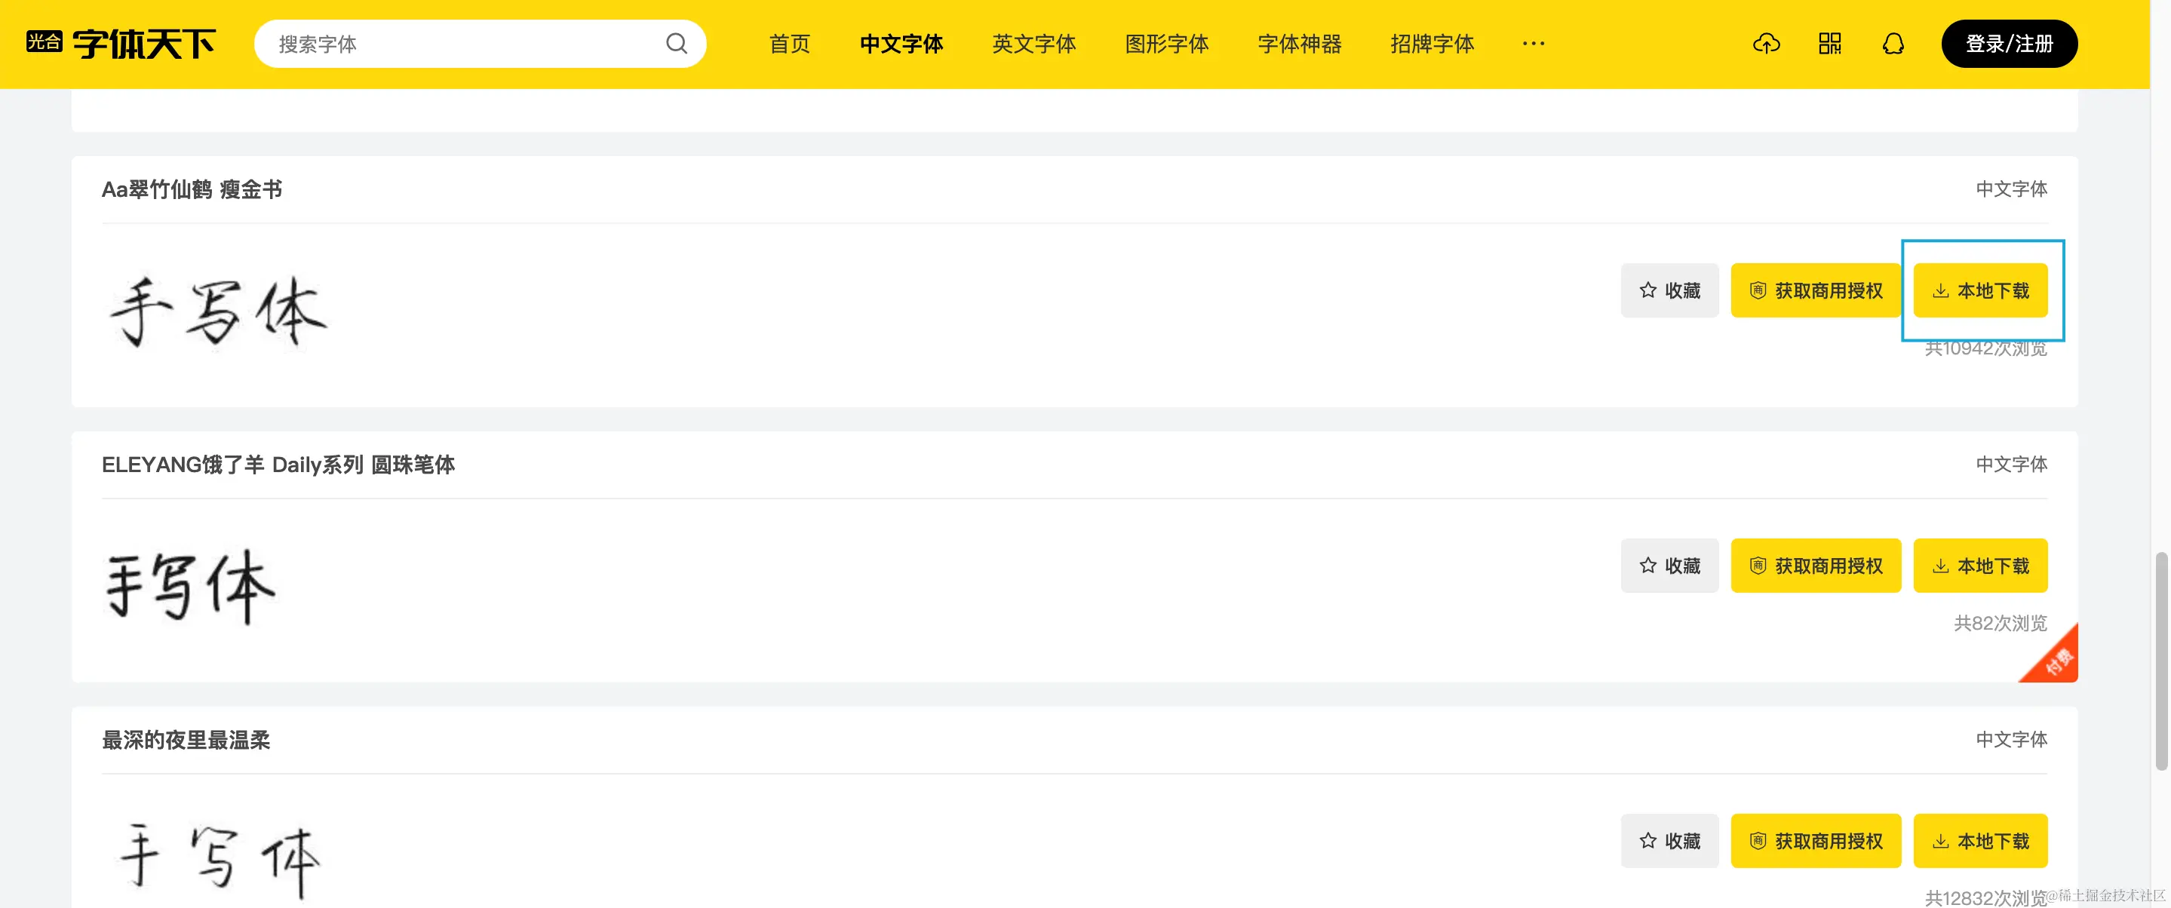The width and height of the screenshot is (2171, 908).
Task: Open the 字体神器 nav item
Action: 1299,44
